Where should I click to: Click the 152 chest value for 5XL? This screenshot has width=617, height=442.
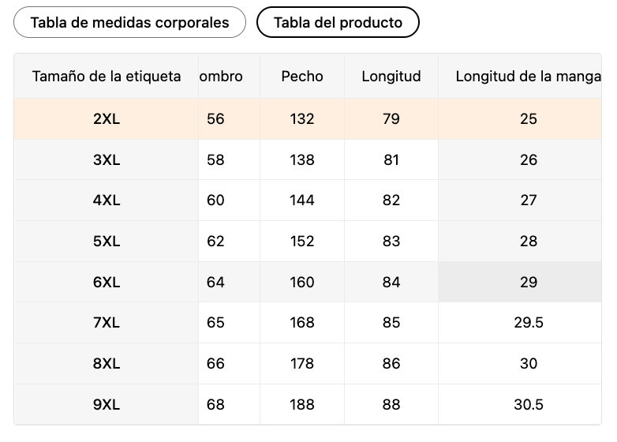pos(302,242)
